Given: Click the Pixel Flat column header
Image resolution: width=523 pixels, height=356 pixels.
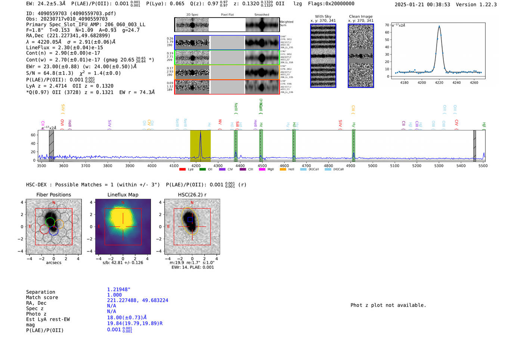Looking at the screenshot, I should point(227,15).
